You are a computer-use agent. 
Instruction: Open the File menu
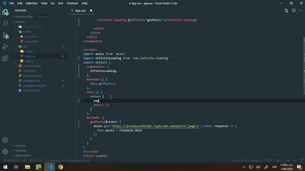11,3
